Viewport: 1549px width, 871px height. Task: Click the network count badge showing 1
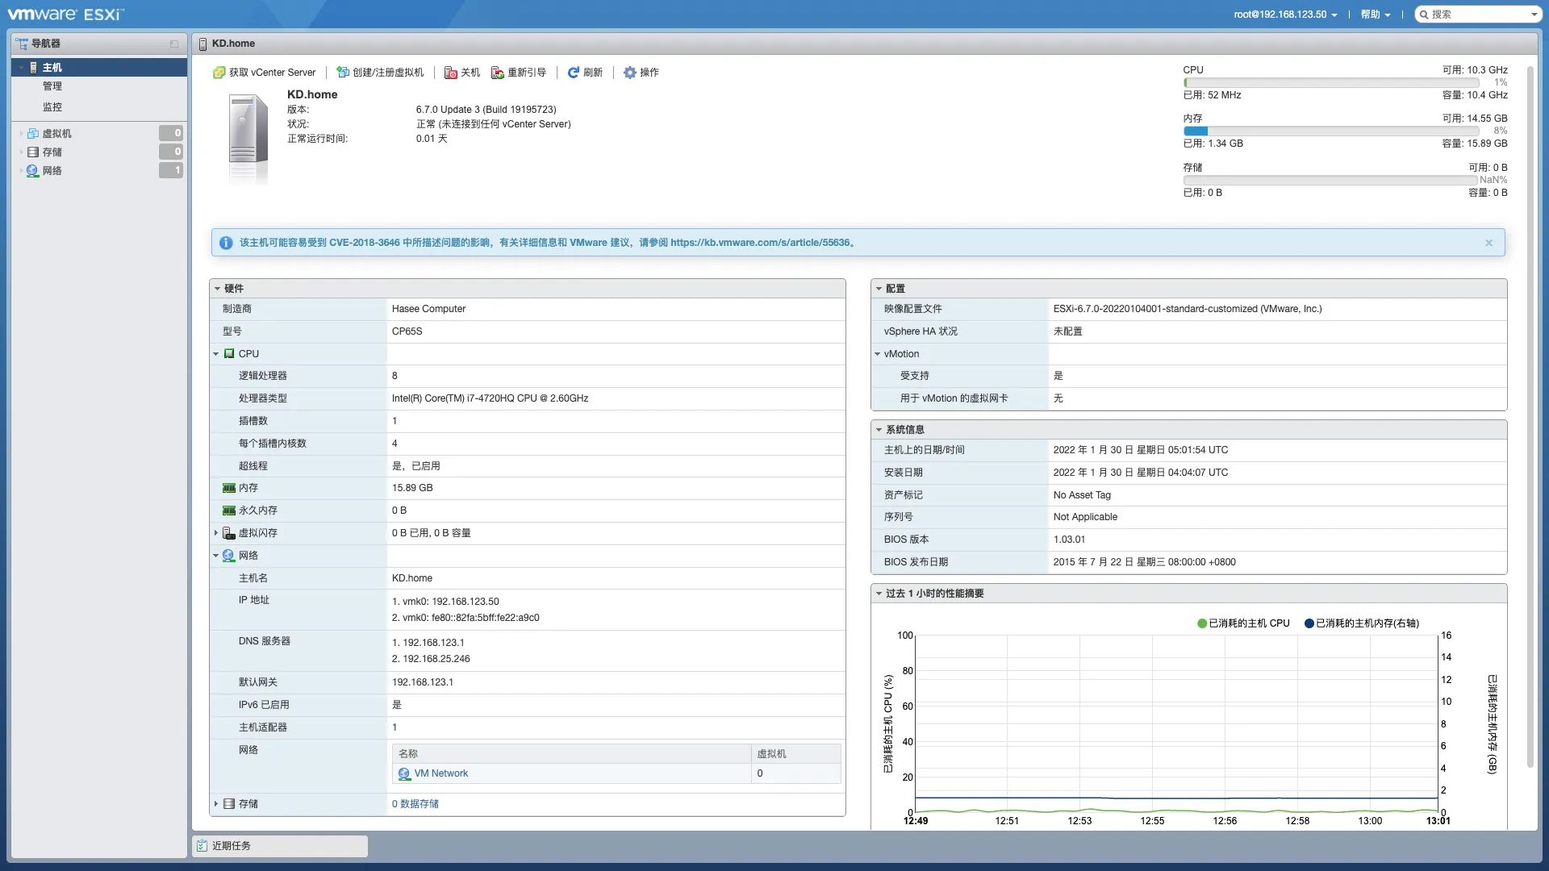171,171
